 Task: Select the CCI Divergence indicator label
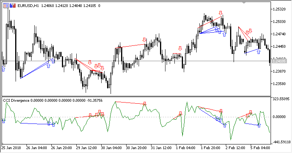point(16,101)
